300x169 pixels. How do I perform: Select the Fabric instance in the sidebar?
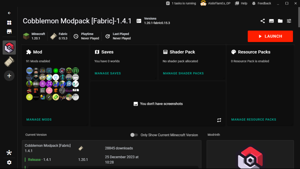(x=9, y=62)
